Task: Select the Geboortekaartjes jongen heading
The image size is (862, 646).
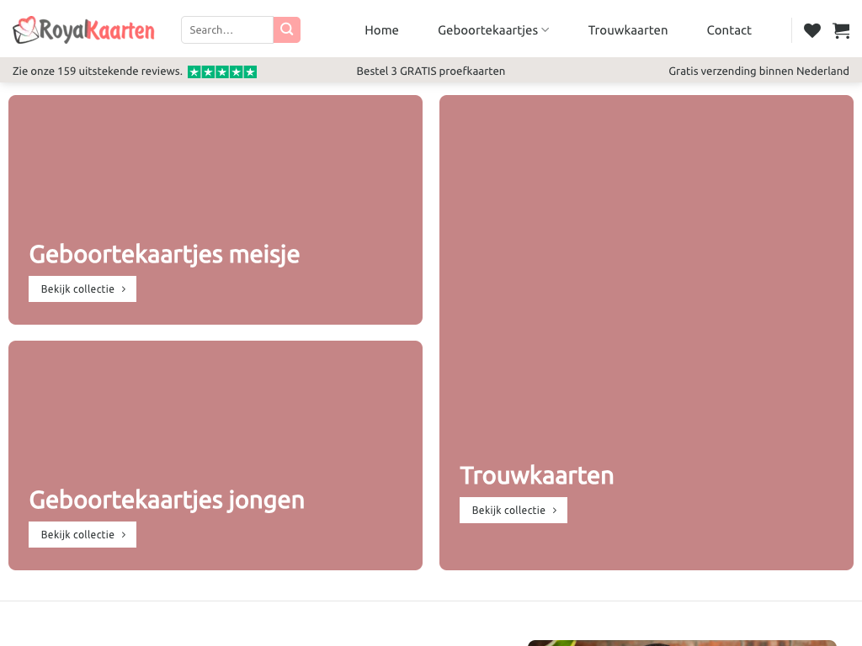Action: [167, 500]
